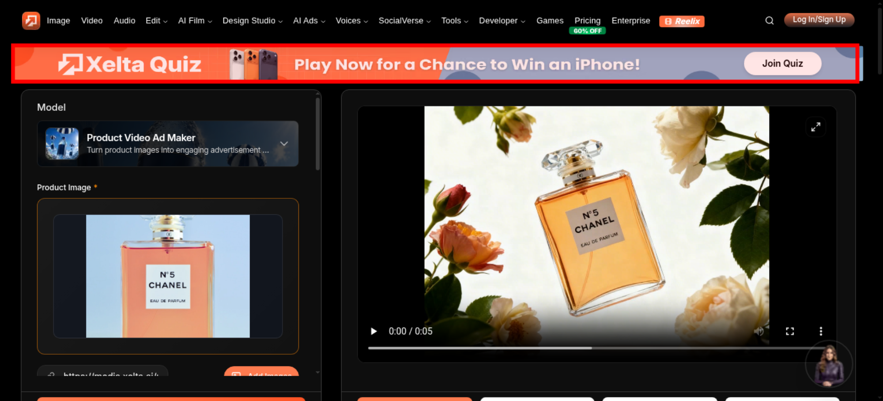Click the Xelta Quiz iPhone banner text
The height and width of the screenshot is (401, 883).
467,64
